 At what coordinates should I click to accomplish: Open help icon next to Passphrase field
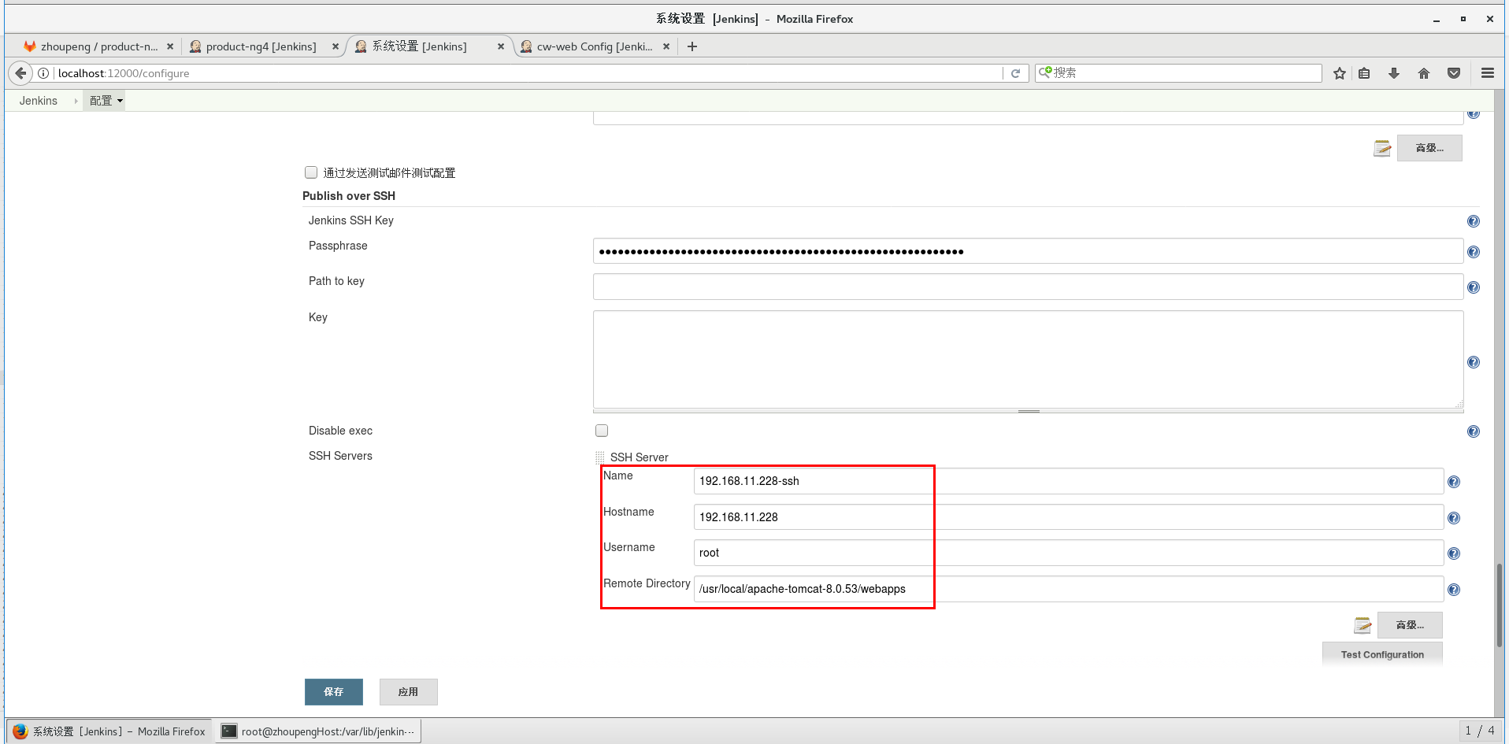(x=1473, y=252)
